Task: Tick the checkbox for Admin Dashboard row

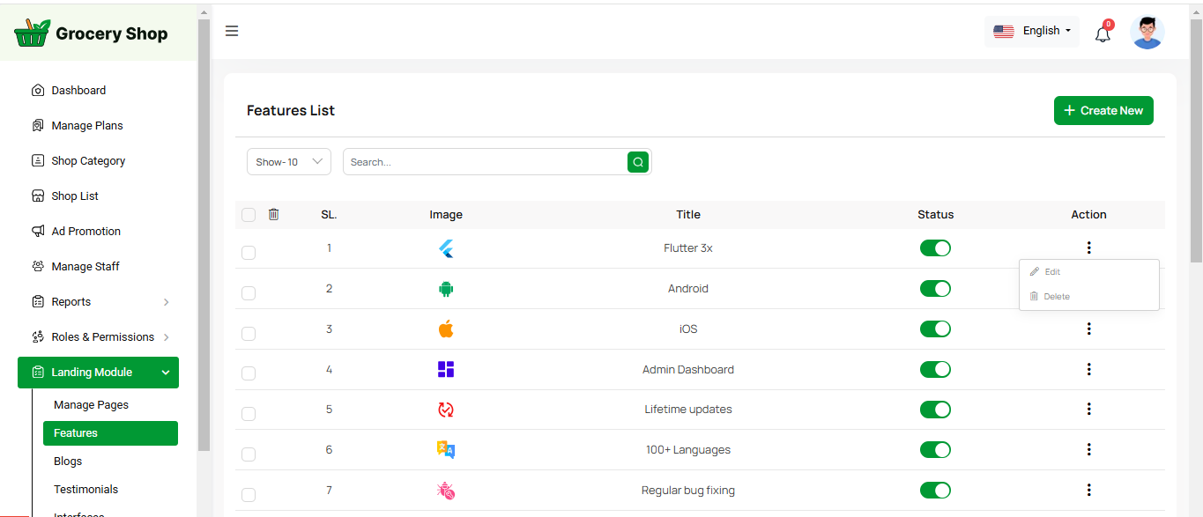Action: 249,373
